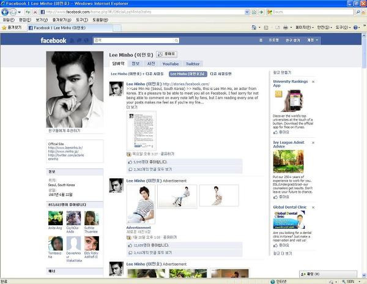
Task: Select the Facebook | Lee Minho browser tab
Action: point(70,28)
